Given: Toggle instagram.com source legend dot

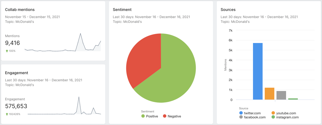Looking at the screenshot, I should 273,117.
